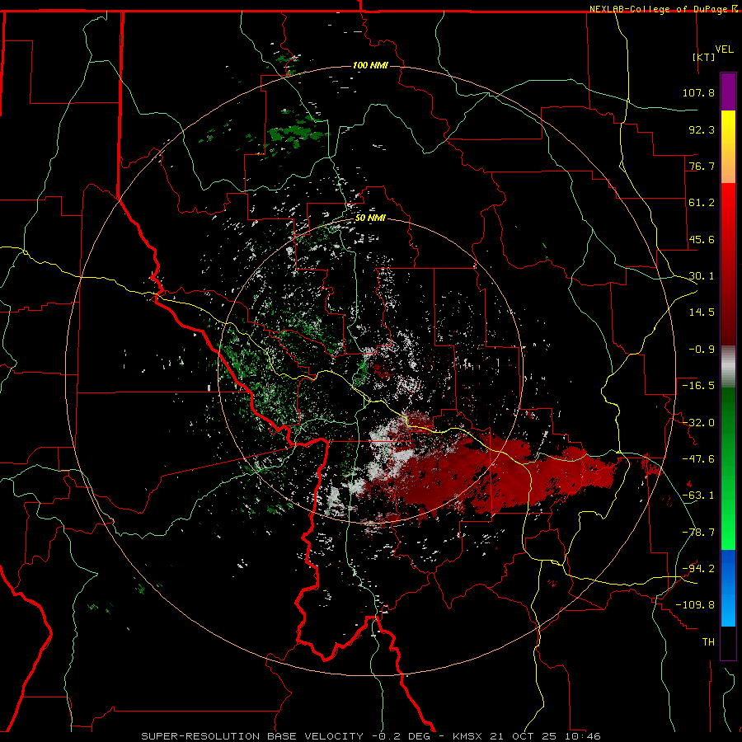Click the blue segment of velocity color bar
The height and width of the screenshot is (742, 742).
(x=728, y=588)
